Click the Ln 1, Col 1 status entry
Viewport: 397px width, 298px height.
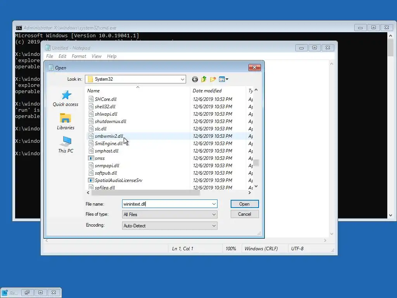pos(183,249)
